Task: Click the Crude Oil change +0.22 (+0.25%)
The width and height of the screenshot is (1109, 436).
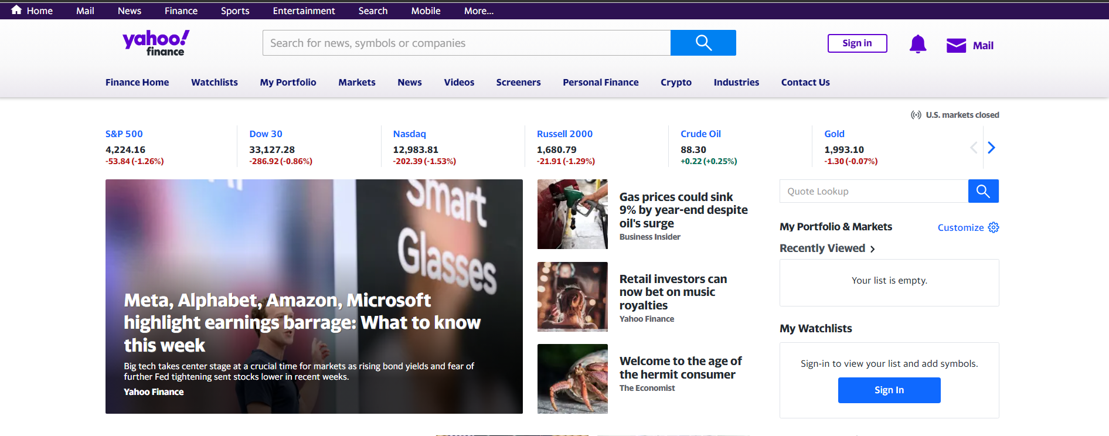Action: pos(709,161)
